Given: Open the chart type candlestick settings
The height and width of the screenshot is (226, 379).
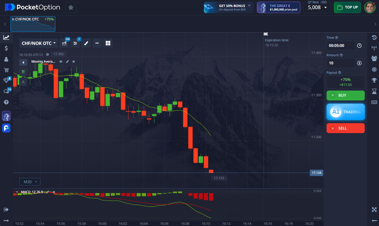Looking at the screenshot, I should [65, 43].
